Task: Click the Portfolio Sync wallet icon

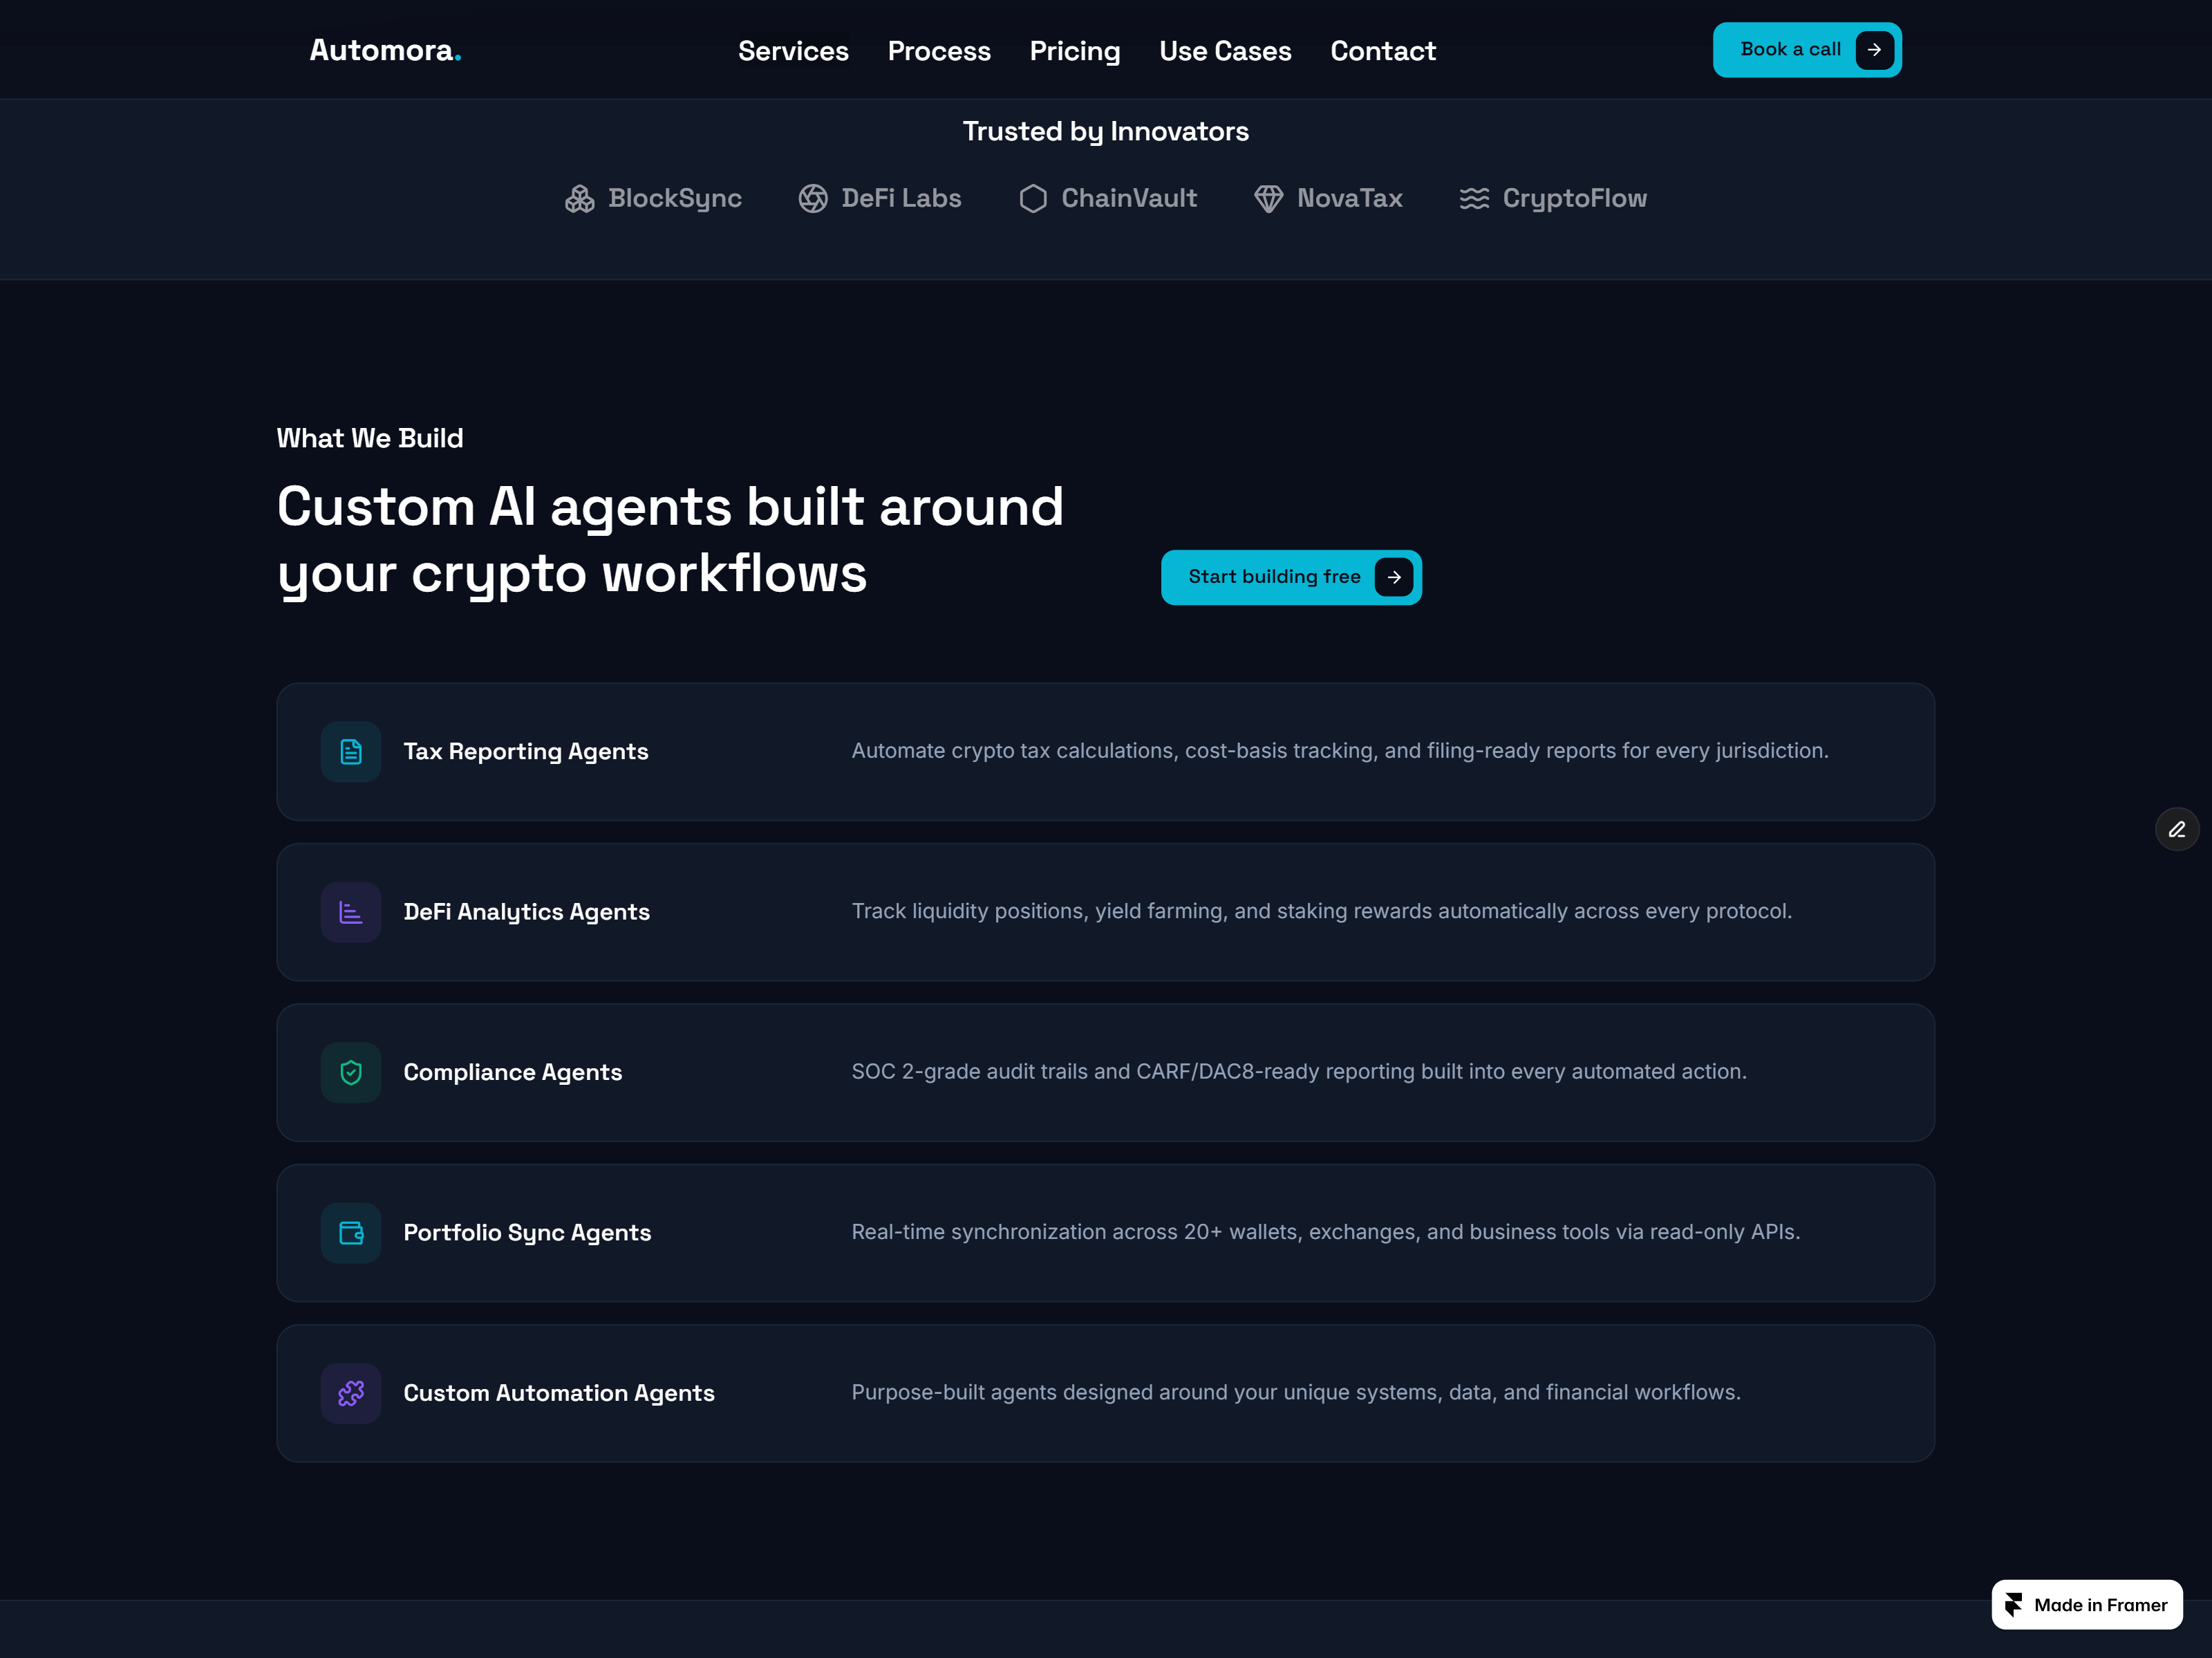Action: [x=351, y=1233]
